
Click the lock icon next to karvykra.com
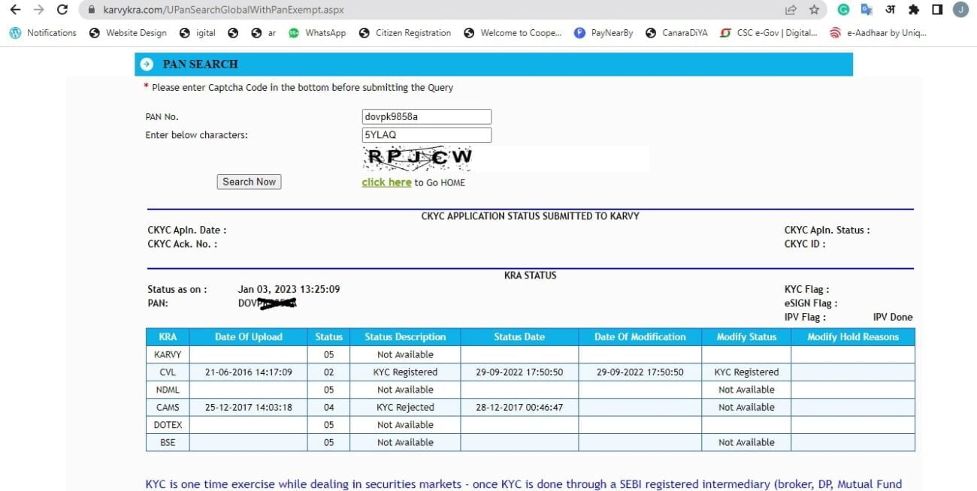tap(89, 11)
